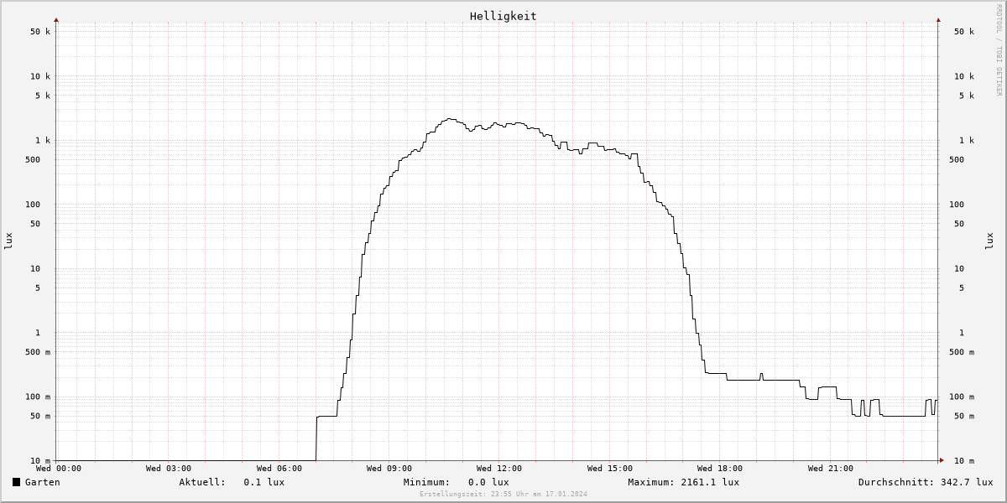Click the "Garten" legend label
1007x503 pixels.
coord(43,482)
